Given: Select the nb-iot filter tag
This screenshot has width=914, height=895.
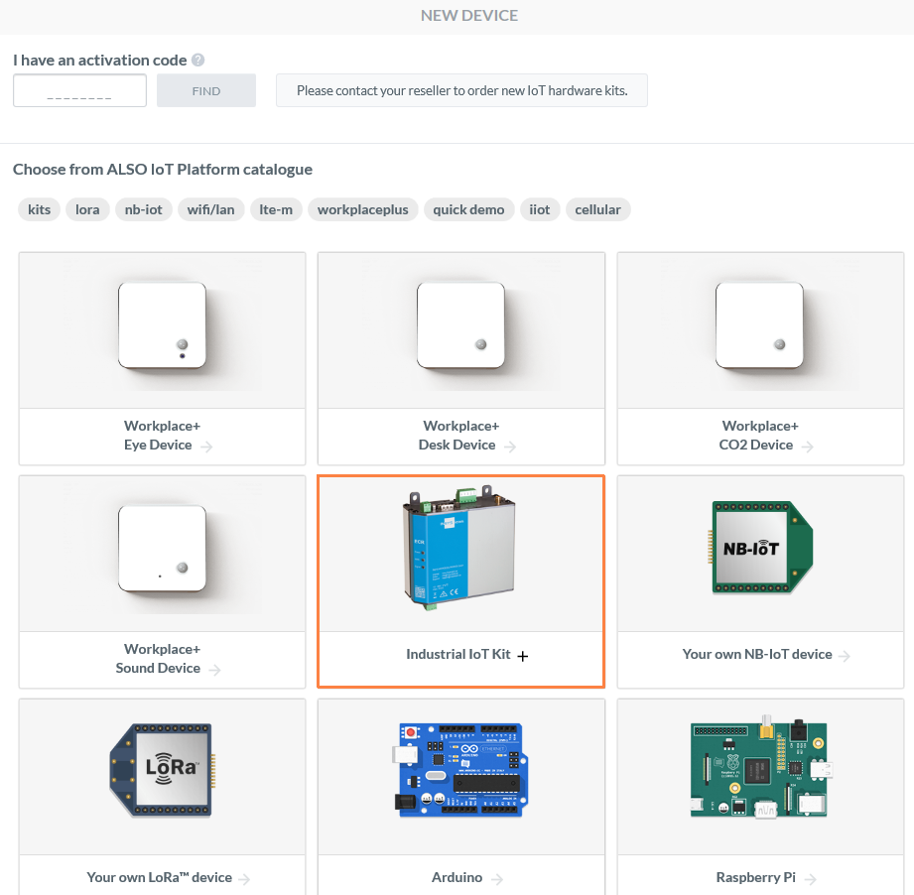Looking at the screenshot, I should pyautogui.click(x=143, y=209).
